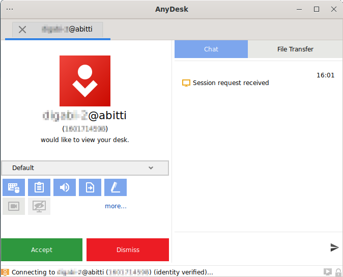Accept the incoming session request
The image size is (343, 277).
pyautogui.click(x=42, y=250)
